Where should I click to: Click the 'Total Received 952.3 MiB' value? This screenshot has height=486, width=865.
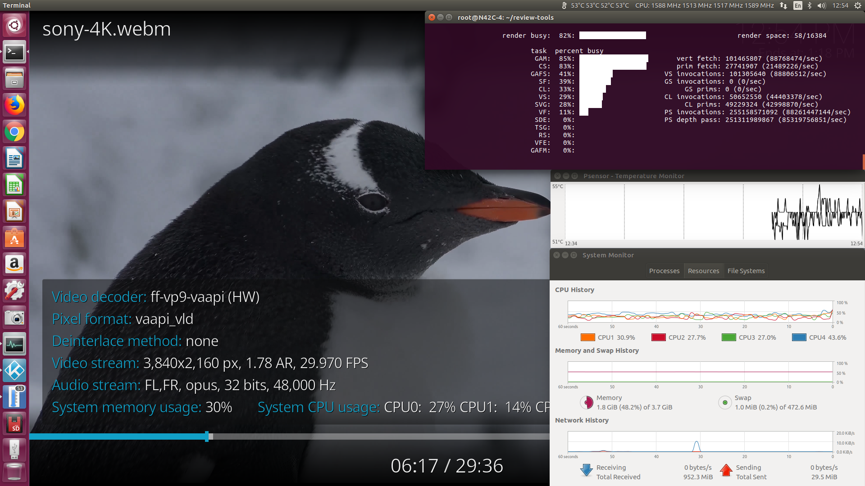[x=698, y=477]
